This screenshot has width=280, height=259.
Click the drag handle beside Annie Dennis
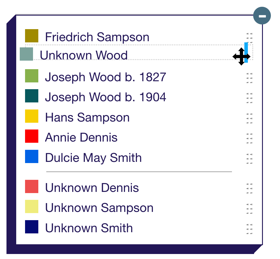pyautogui.click(x=249, y=138)
